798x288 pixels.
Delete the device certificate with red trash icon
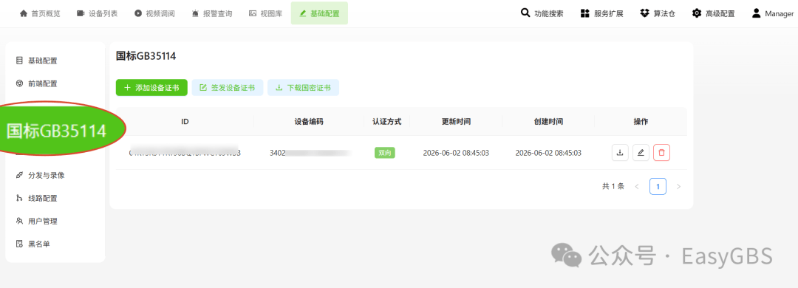661,153
